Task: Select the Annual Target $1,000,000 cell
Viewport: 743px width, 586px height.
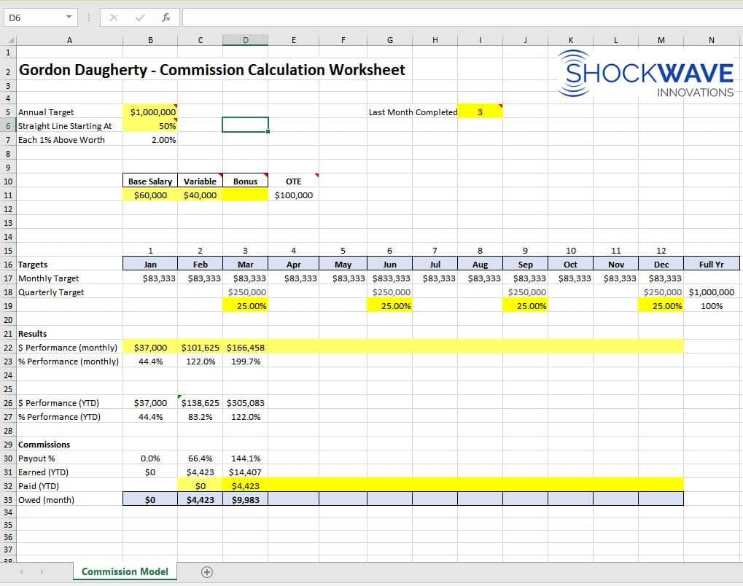Action: (x=151, y=112)
